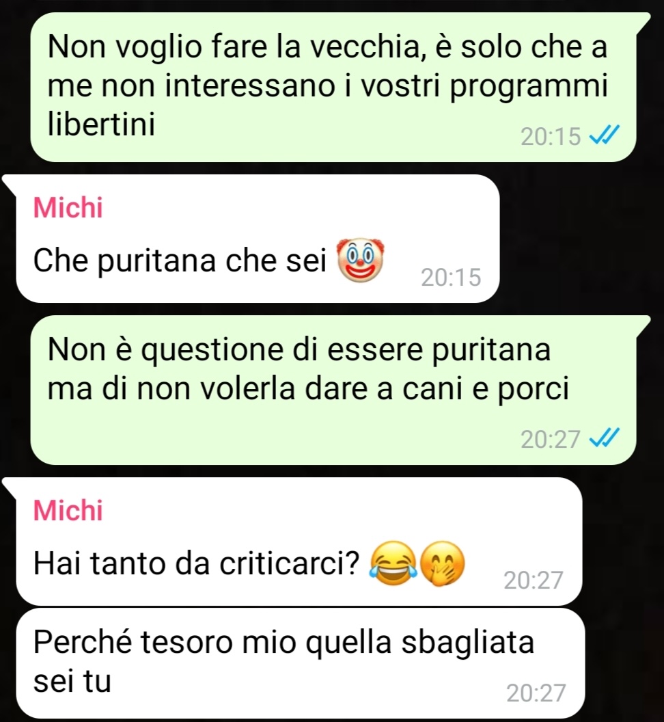Image resolution: width=664 pixels, height=722 pixels.
Task: Select the 'Che puritana che sei' message
Action: [258, 239]
